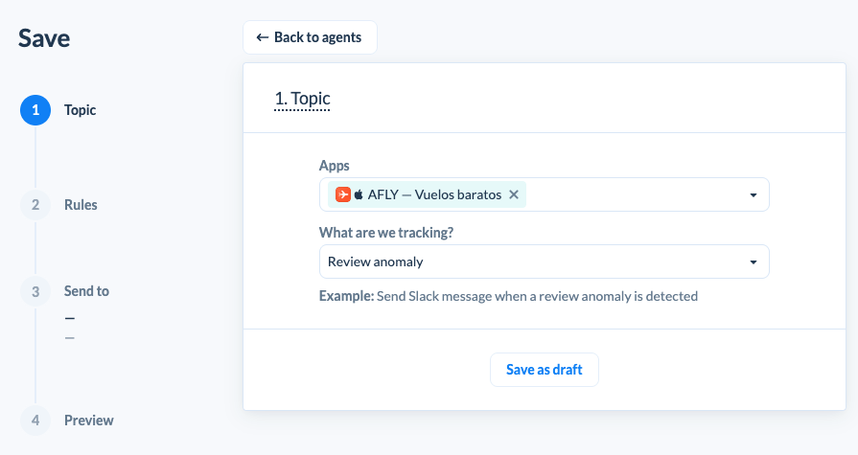This screenshot has height=455, width=858.
Task: Click the Apple platform icon in app tag
Action: click(x=359, y=194)
